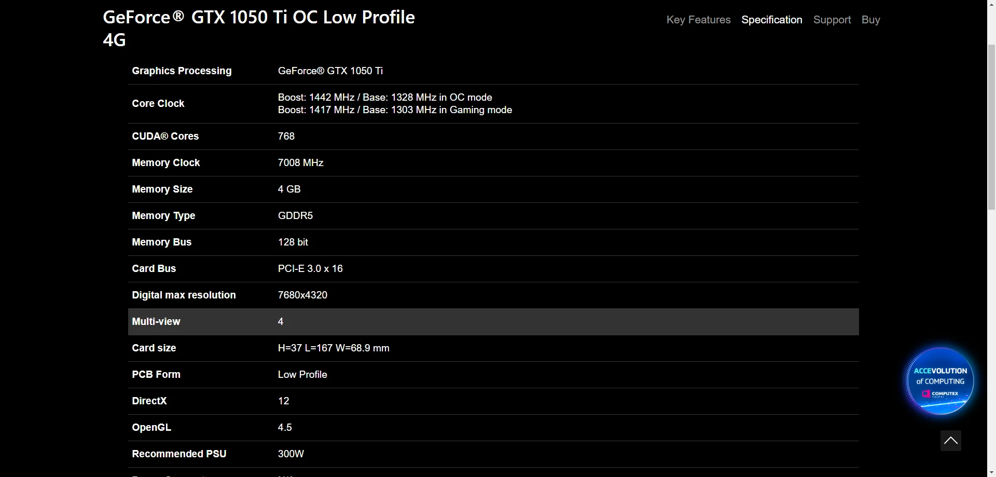Click the Memory Type label
Image resolution: width=996 pixels, height=477 pixels.
point(163,215)
